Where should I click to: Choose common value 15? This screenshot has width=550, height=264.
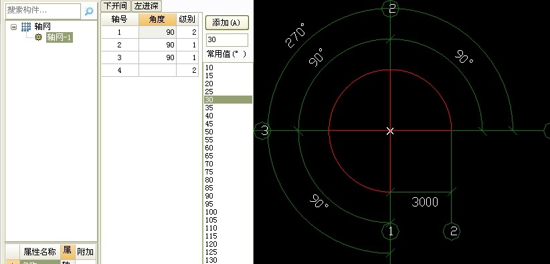point(228,76)
